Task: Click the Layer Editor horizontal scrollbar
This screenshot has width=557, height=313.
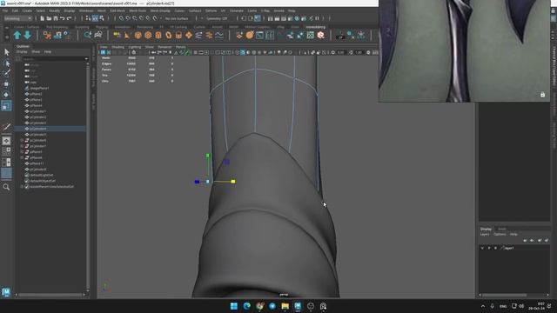Action: (x=504, y=295)
